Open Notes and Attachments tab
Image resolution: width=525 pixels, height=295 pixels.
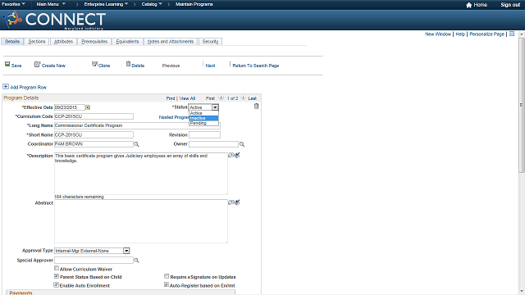171,42
